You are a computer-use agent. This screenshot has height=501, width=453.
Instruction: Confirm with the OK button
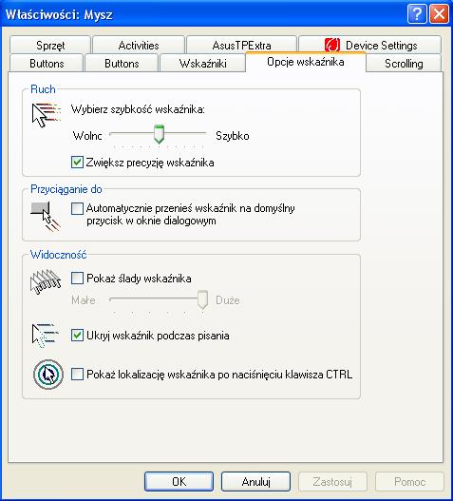tap(179, 481)
